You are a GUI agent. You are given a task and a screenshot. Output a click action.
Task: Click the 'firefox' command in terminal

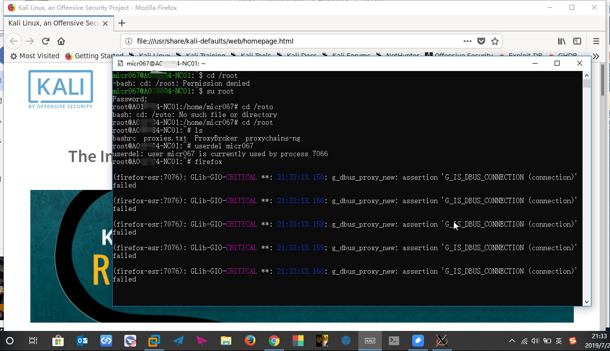208,162
